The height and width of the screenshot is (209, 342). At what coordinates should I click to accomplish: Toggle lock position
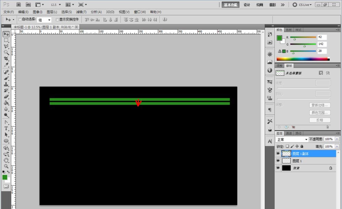tap(297, 146)
